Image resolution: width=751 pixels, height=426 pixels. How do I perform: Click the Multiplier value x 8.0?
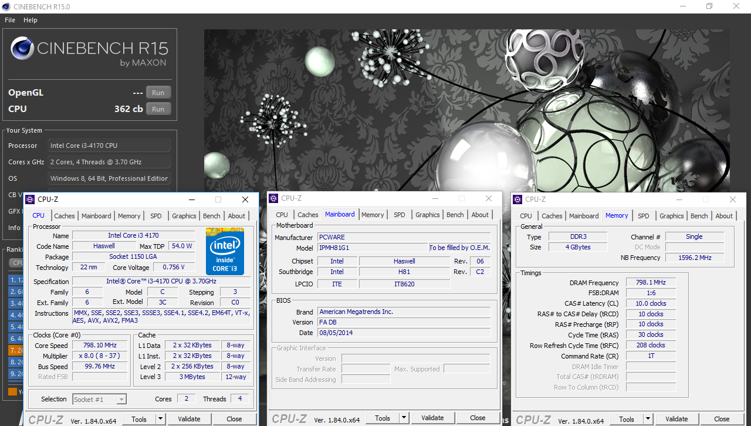point(100,356)
